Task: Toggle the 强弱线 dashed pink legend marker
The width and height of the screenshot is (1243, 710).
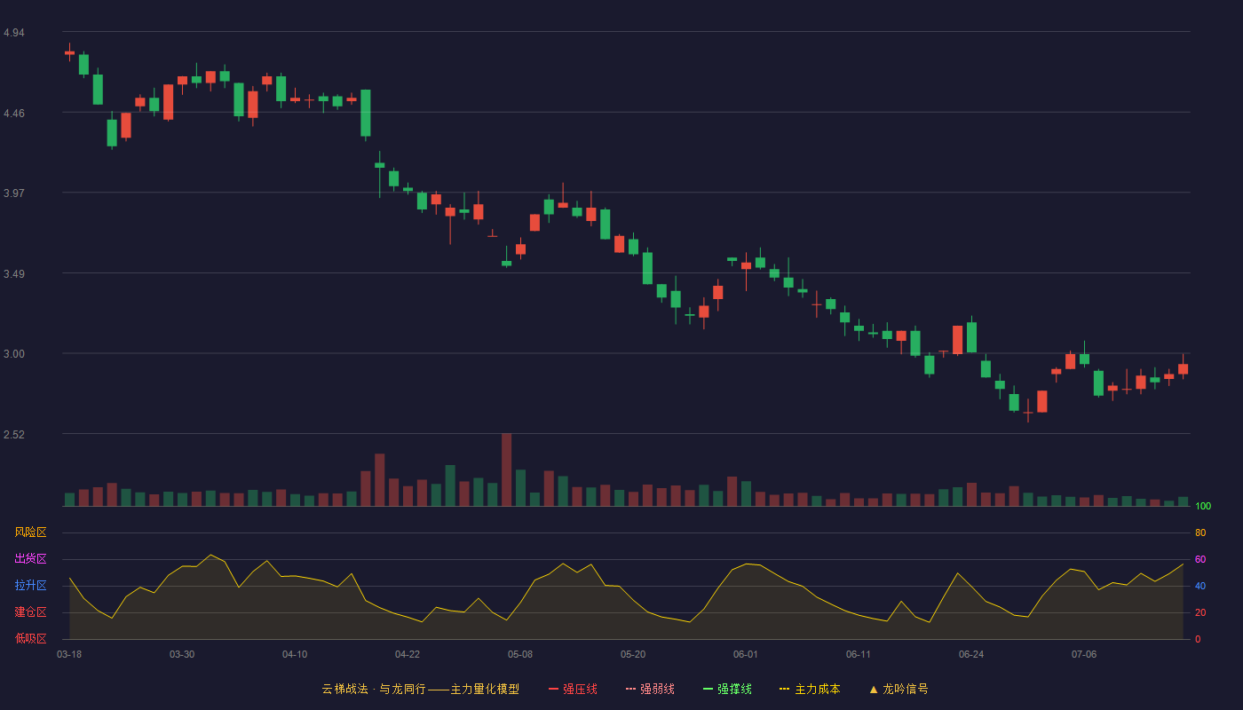Action: pos(630,689)
